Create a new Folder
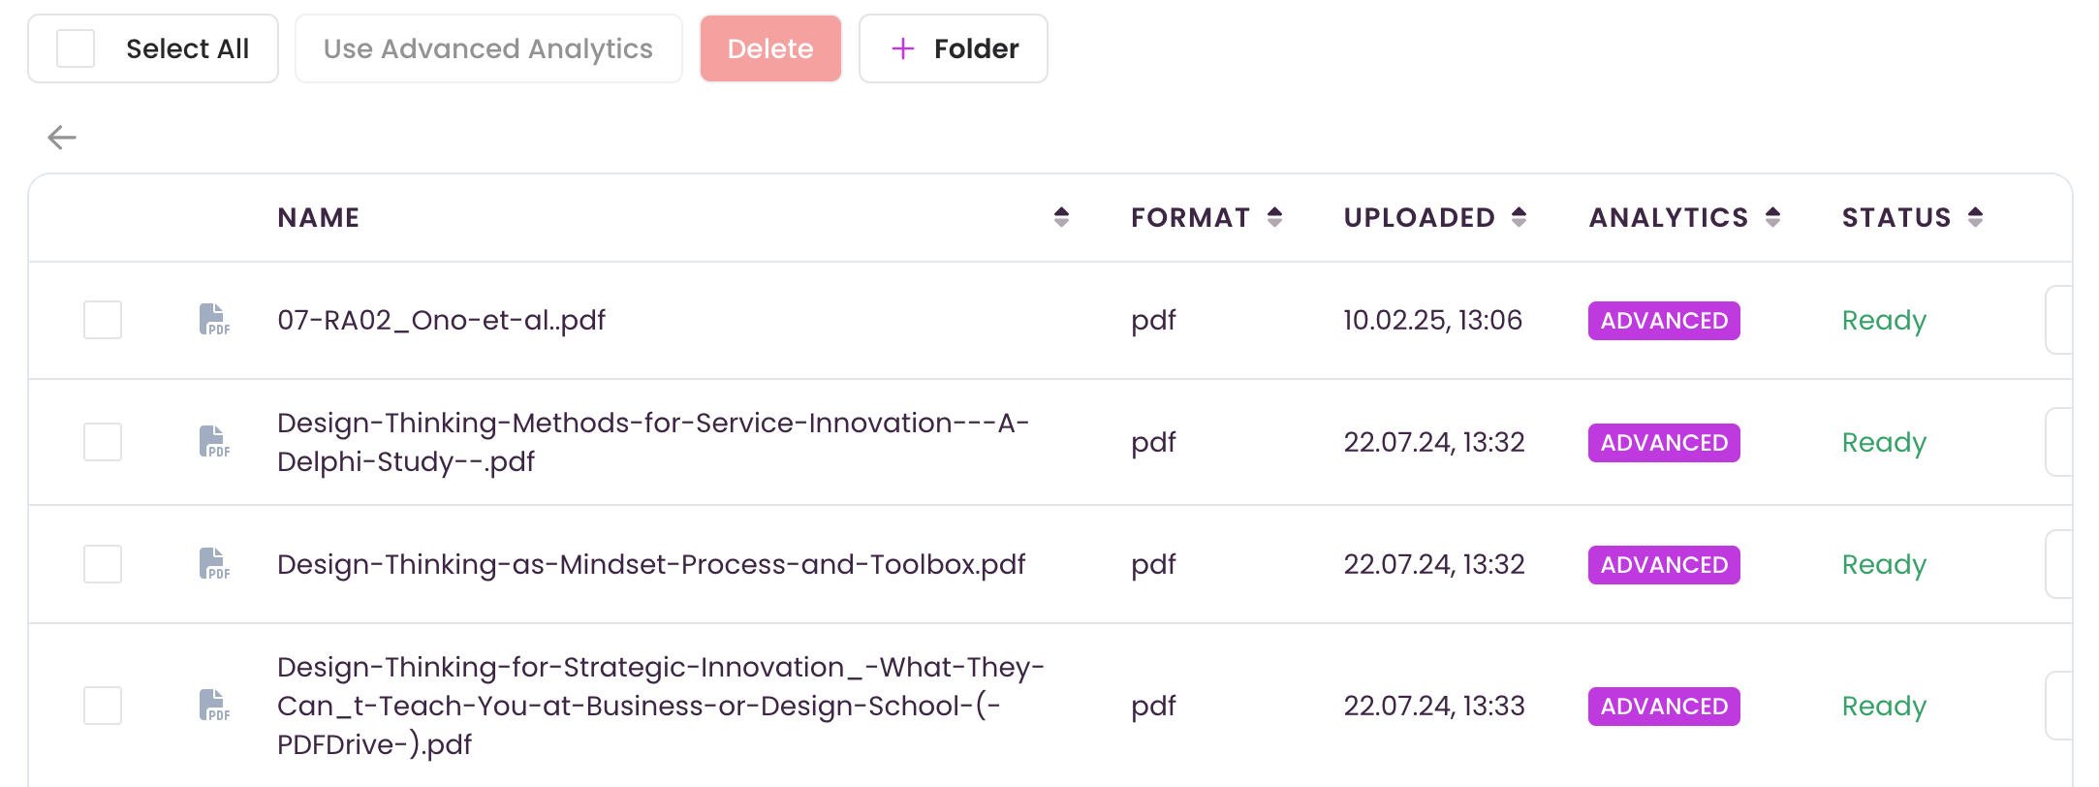 [x=954, y=48]
